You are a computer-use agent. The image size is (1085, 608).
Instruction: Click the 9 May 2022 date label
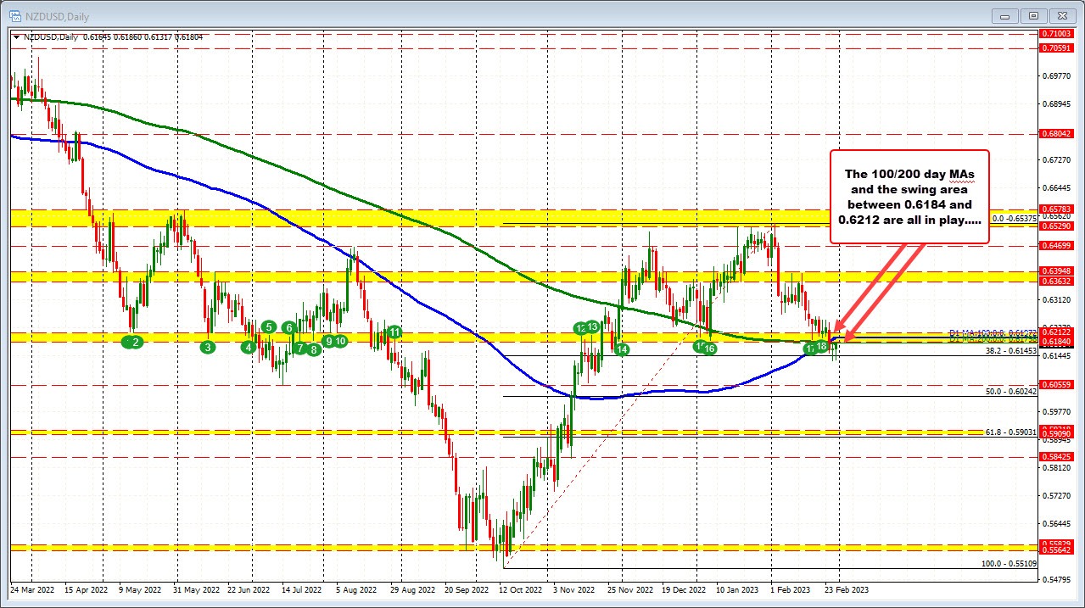pyautogui.click(x=140, y=588)
